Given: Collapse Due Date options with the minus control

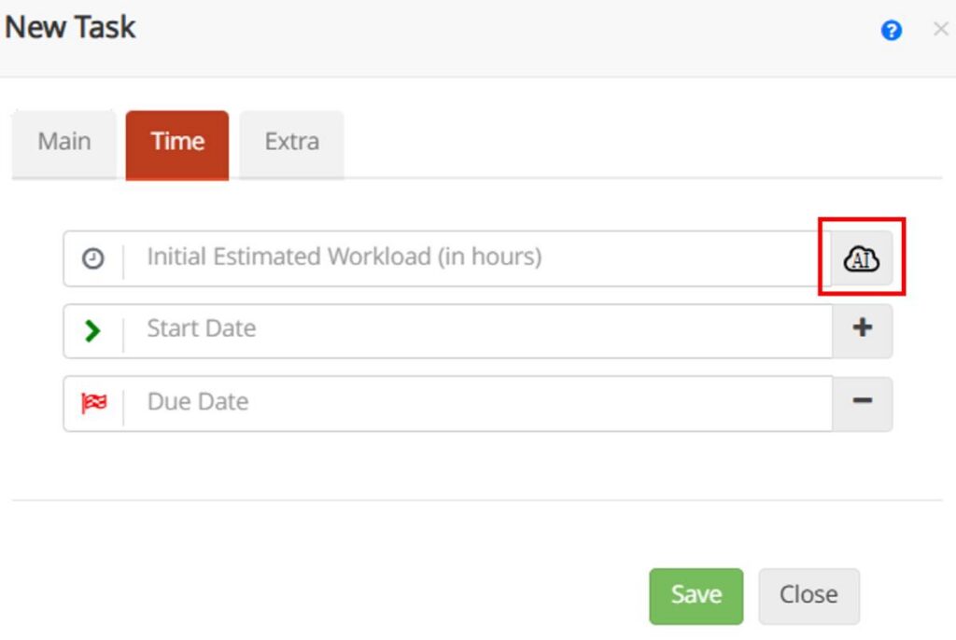Looking at the screenshot, I should pos(862,403).
